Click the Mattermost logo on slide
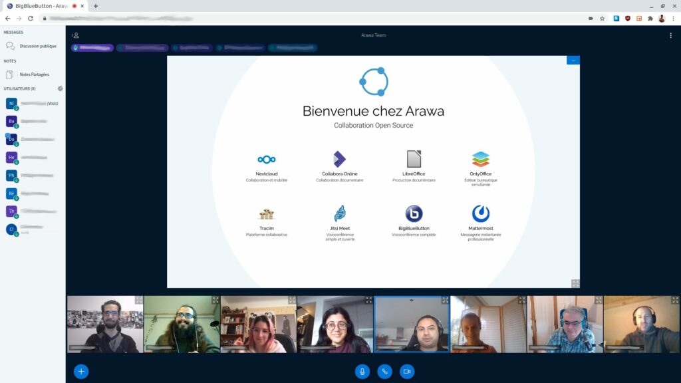The height and width of the screenshot is (383, 681). coord(481,213)
